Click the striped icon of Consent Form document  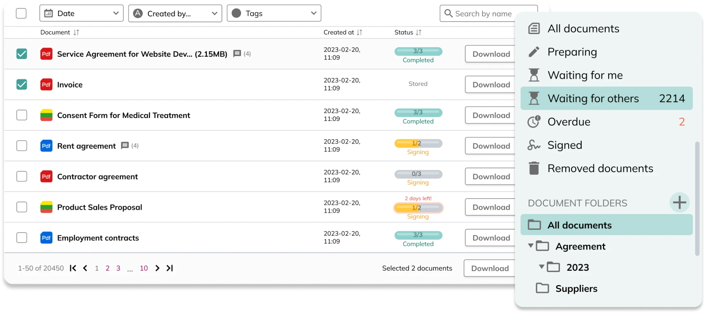coord(46,115)
